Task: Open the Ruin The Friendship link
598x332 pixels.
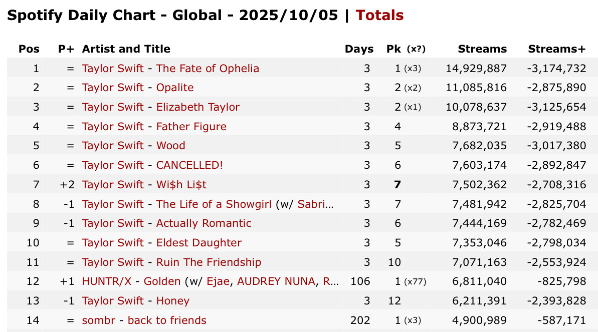Action: tap(209, 262)
